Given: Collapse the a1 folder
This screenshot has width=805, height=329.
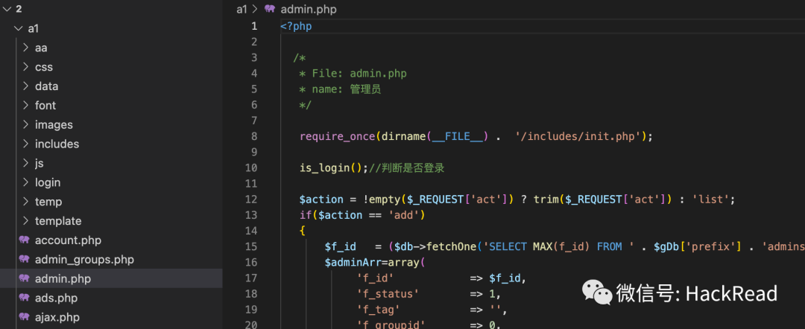Looking at the screenshot, I should (x=19, y=29).
